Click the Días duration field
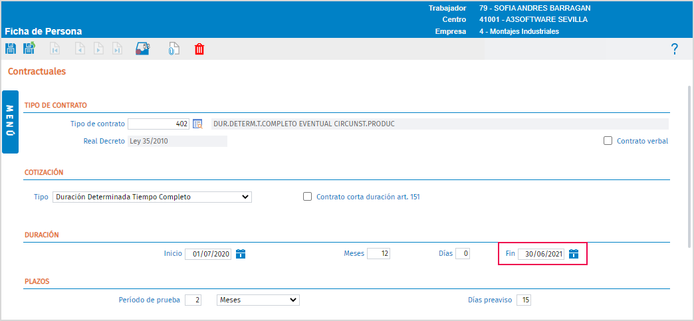694x321 pixels. [x=463, y=254]
